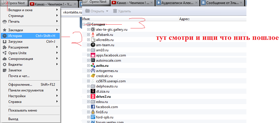Select Показывать меню entry
280x123 pixels.
tap(30, 110)
